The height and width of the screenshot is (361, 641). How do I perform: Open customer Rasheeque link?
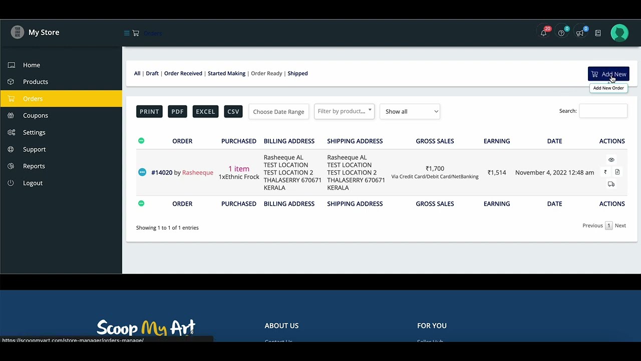coord(198,172)
